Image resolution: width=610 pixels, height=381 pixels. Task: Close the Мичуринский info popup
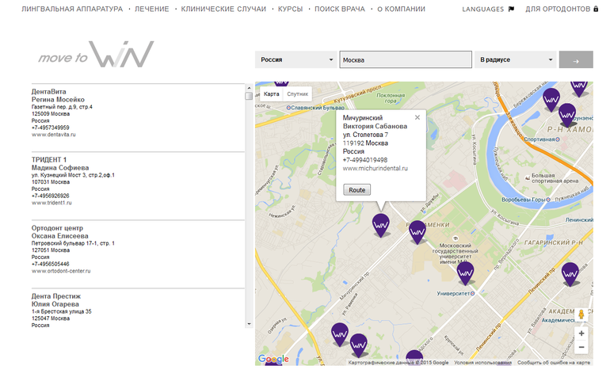pyautogui.click(x=417, y=116)
